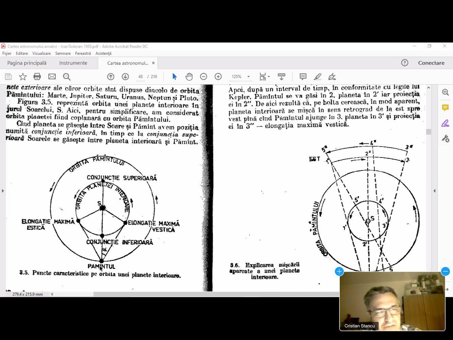Open More Tools wrench in right pane
Image resolution: width=453 pixels, height=340 pixels.
pyautogui.click(x=445, y=138)
